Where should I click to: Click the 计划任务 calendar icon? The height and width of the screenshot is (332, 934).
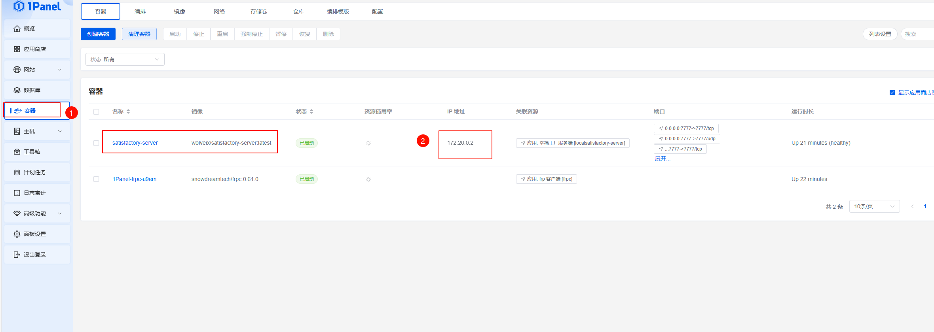(x=17, y=172)
